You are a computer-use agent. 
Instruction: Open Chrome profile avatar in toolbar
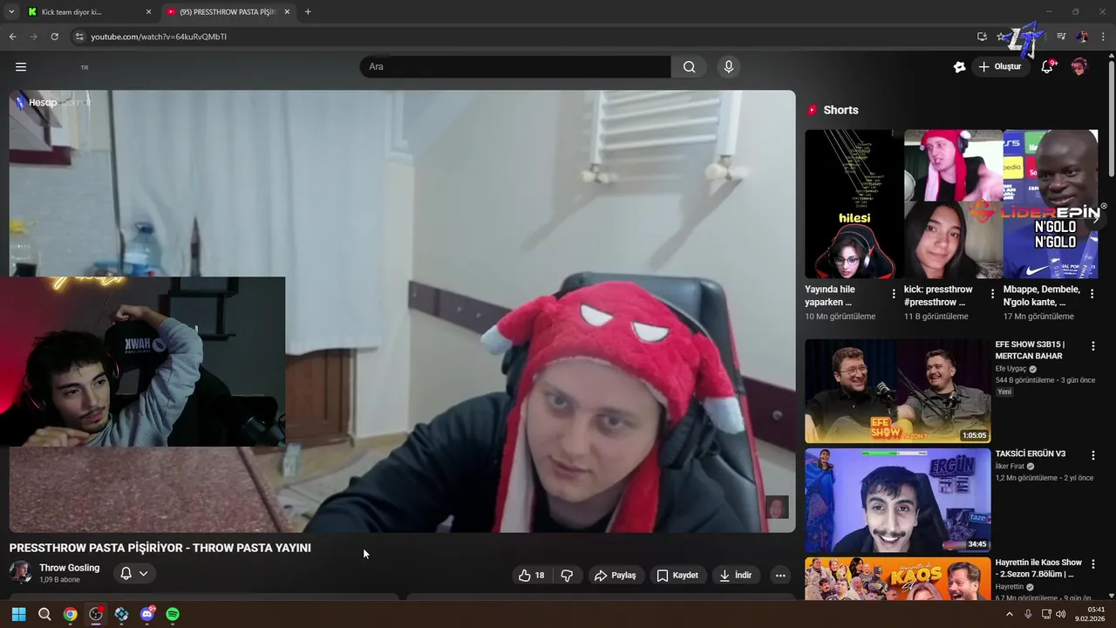tap(1082, 37)
